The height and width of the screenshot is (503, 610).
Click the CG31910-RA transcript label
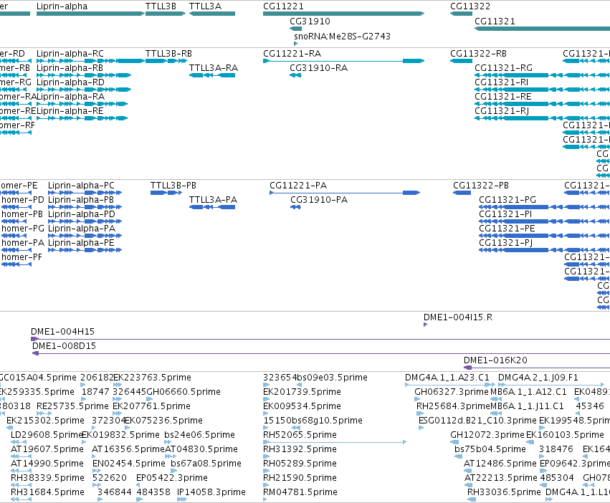pos(318,68)
